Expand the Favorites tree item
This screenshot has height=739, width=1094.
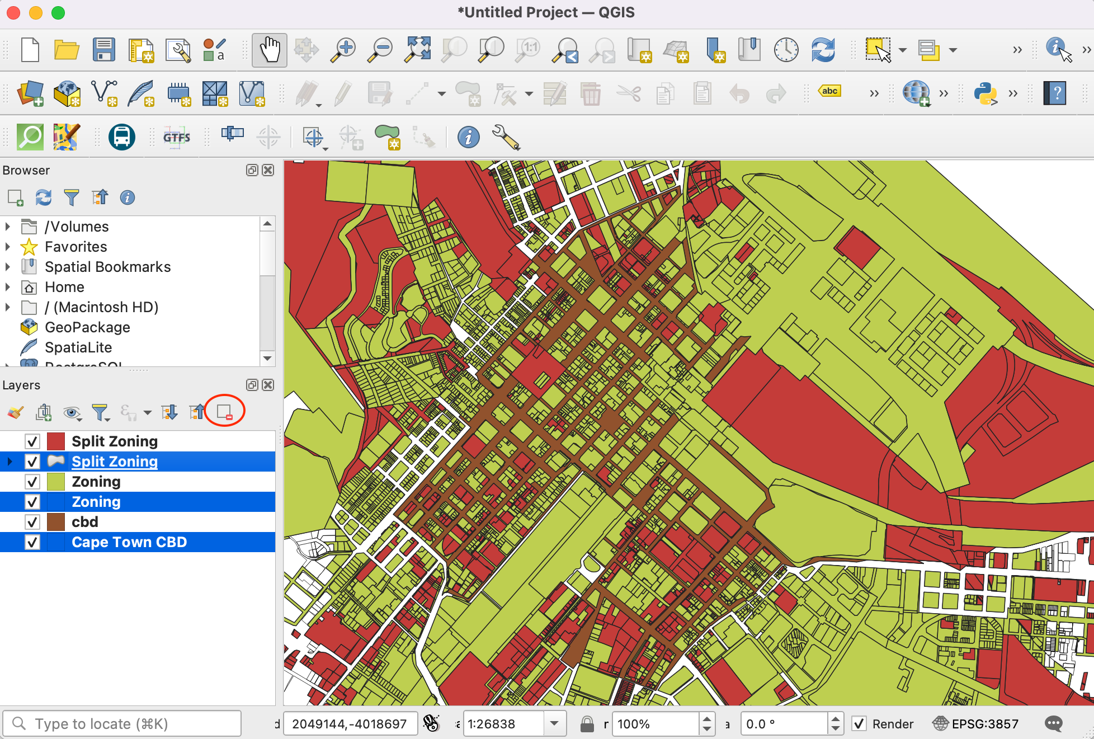coord(8,247)
